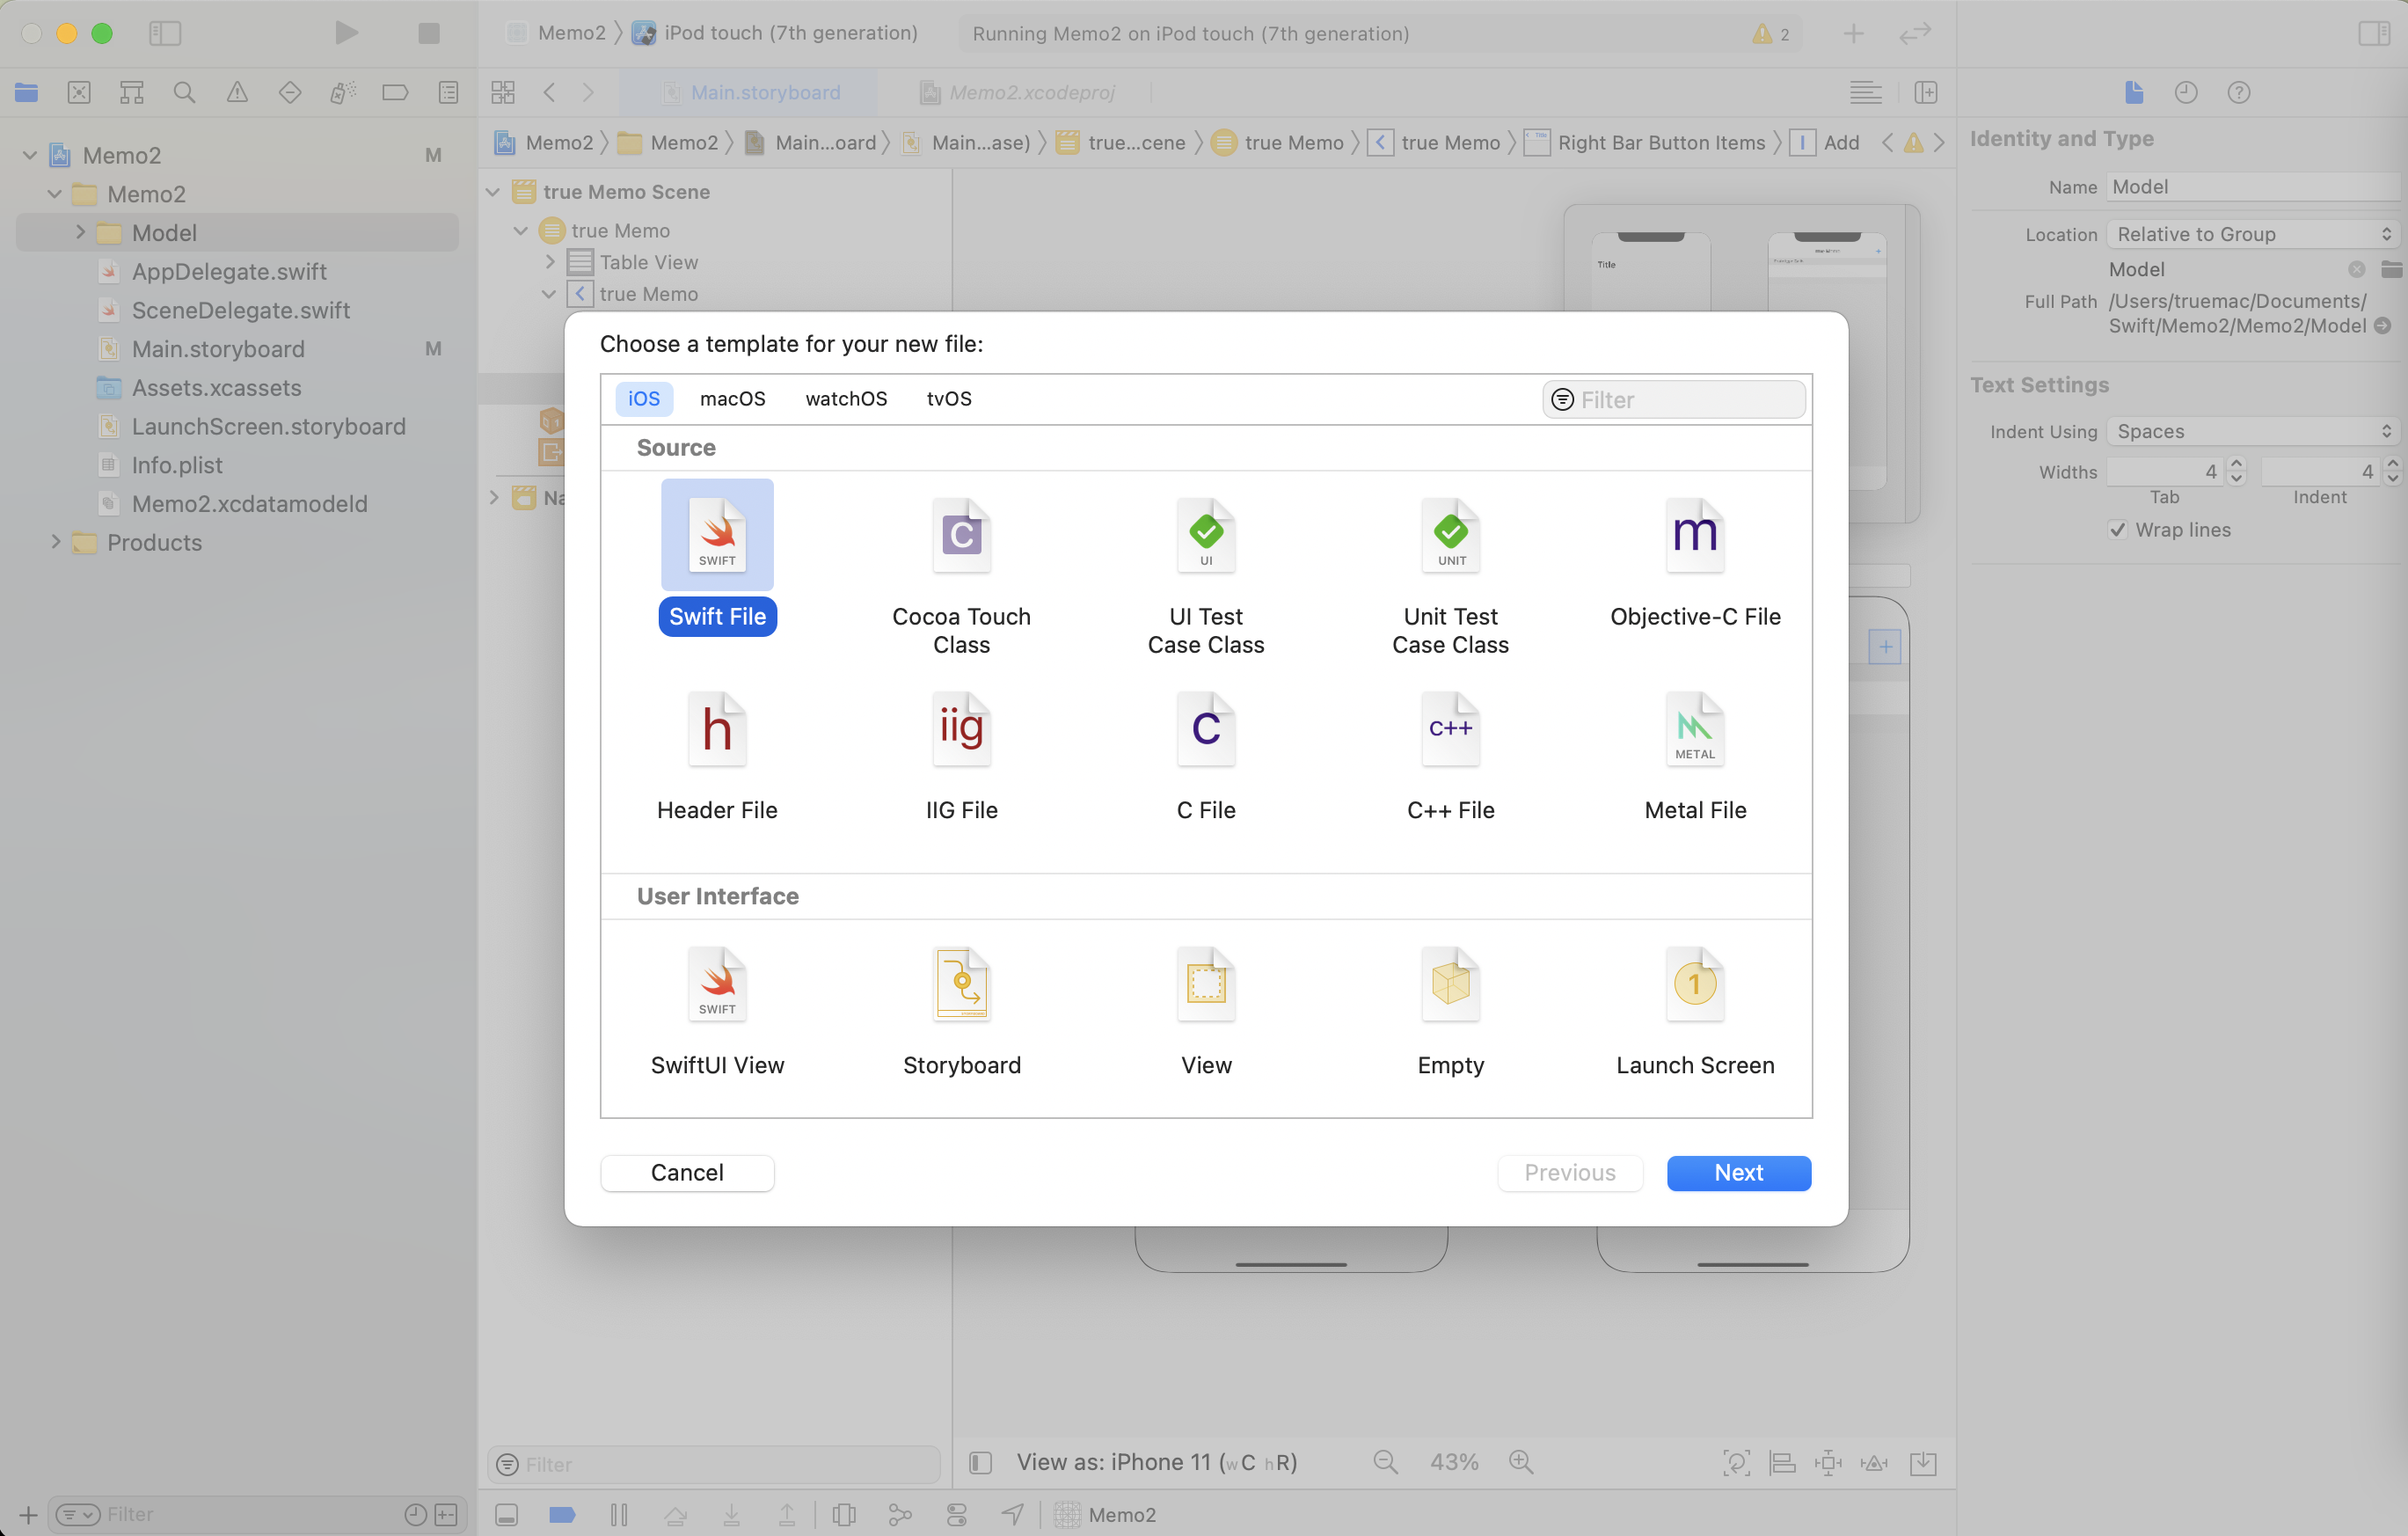Toggle the Wrap lines checkbox
Screen dimensions: 2408x1536
pos(2117,530)
